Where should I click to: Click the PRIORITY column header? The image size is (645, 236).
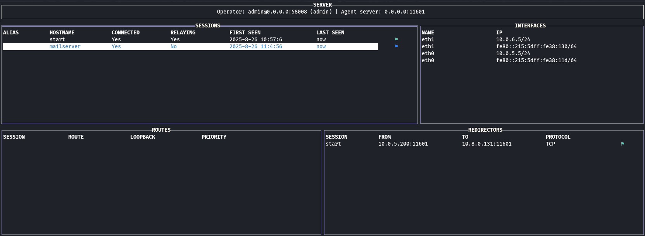tap(214, 137)
